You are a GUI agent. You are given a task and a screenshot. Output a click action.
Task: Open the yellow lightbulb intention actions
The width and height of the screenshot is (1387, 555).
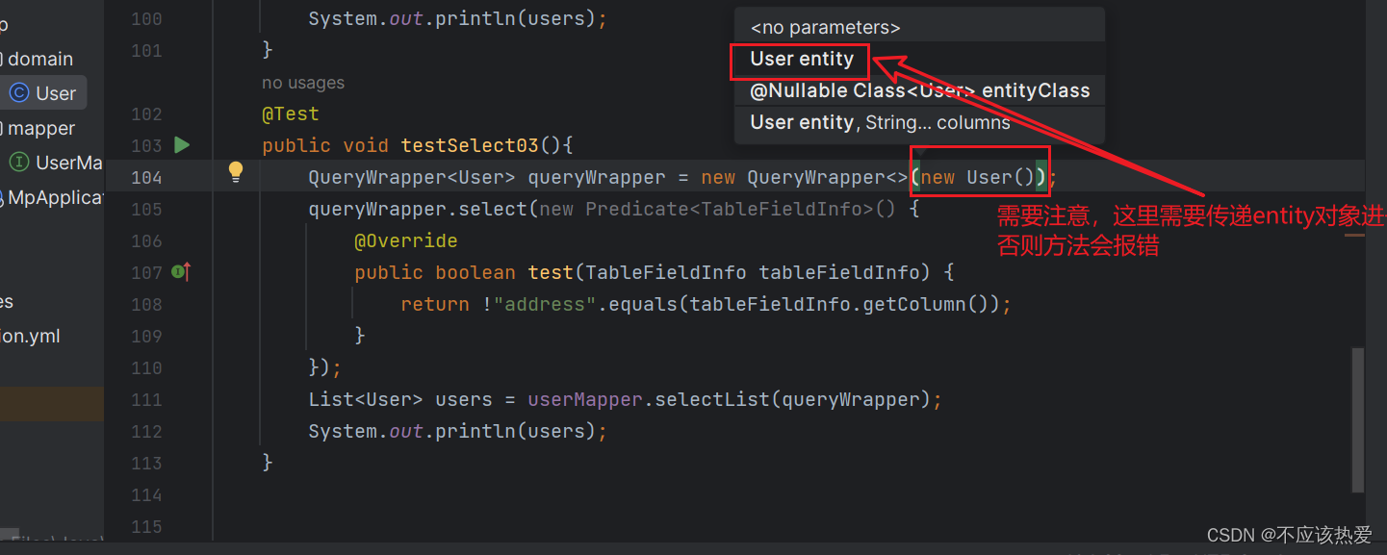tap(236, 172)
